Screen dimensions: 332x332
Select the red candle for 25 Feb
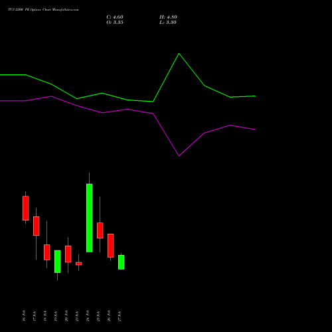pyautogui.click(x=100, y=230)
